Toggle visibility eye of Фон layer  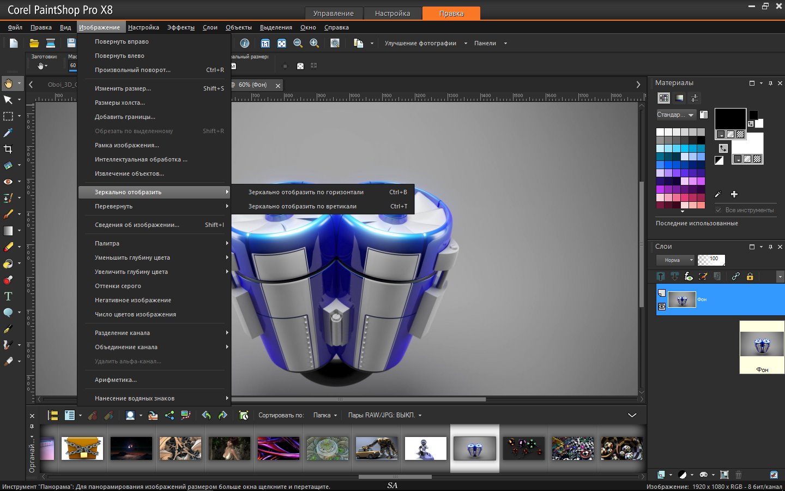click(x=661, y=307)
